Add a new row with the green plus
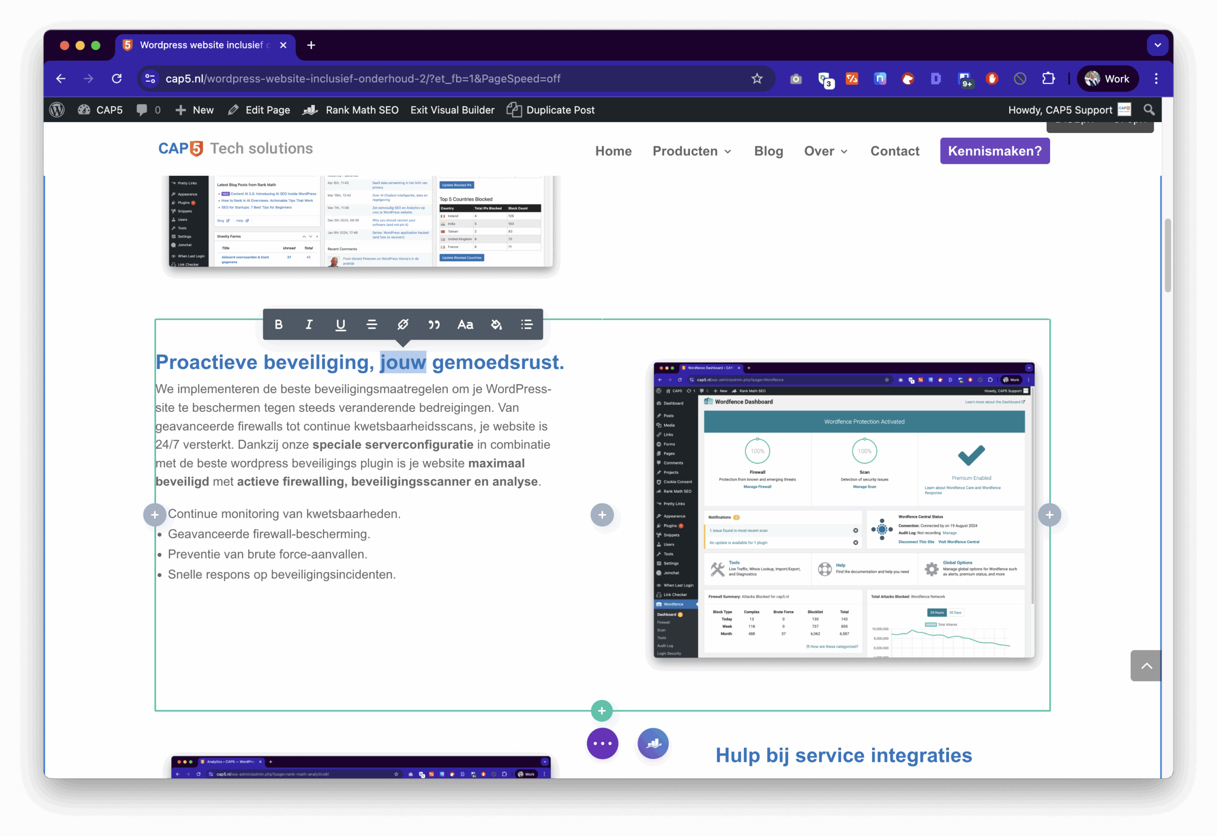The width and height of the screenshot is (1217, 836). (x=602, y=710)
